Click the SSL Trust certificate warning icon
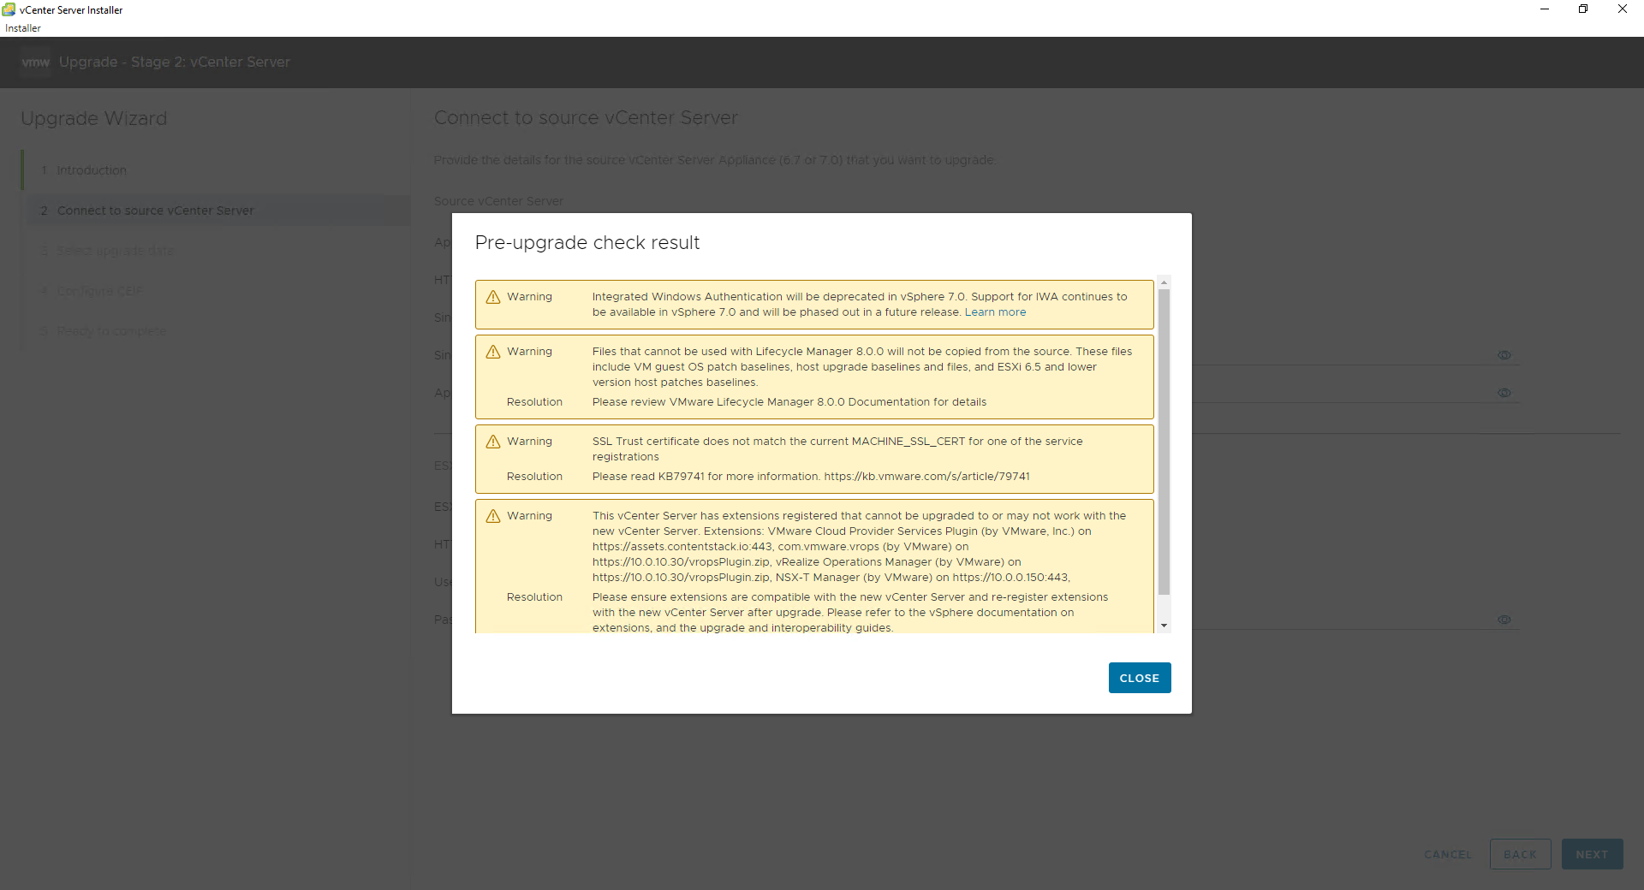 point(493,442)
